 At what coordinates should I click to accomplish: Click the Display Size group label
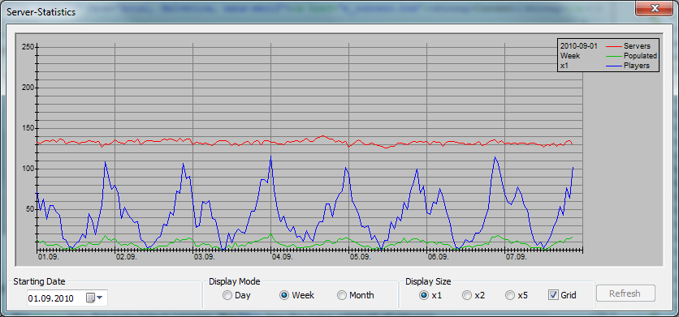point(428,281)
